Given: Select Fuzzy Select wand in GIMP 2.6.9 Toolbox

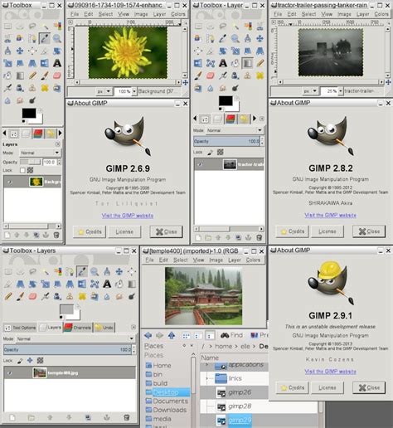Looking at the screenshot, I should [45, 27].
